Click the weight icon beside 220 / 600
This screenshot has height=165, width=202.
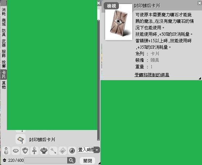pos(4,160)
